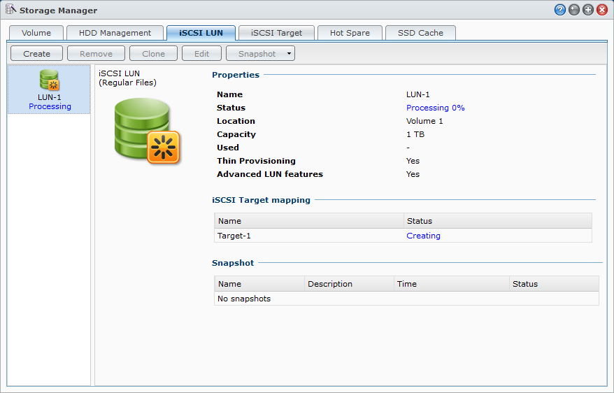This screenshot has width=614, height=393.
Task: Switch to the Volume tab
Action: [36, 33]
